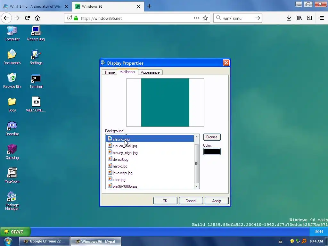Screen dimensions: 328x246
Task: Open the browser downloads panel
Action: (x=289, y=18)
